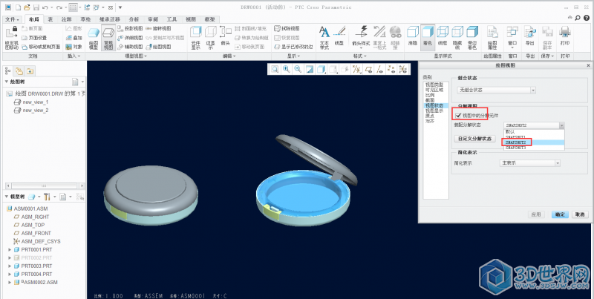Click 旋转视图 in the ribbon

click(158, 28)
